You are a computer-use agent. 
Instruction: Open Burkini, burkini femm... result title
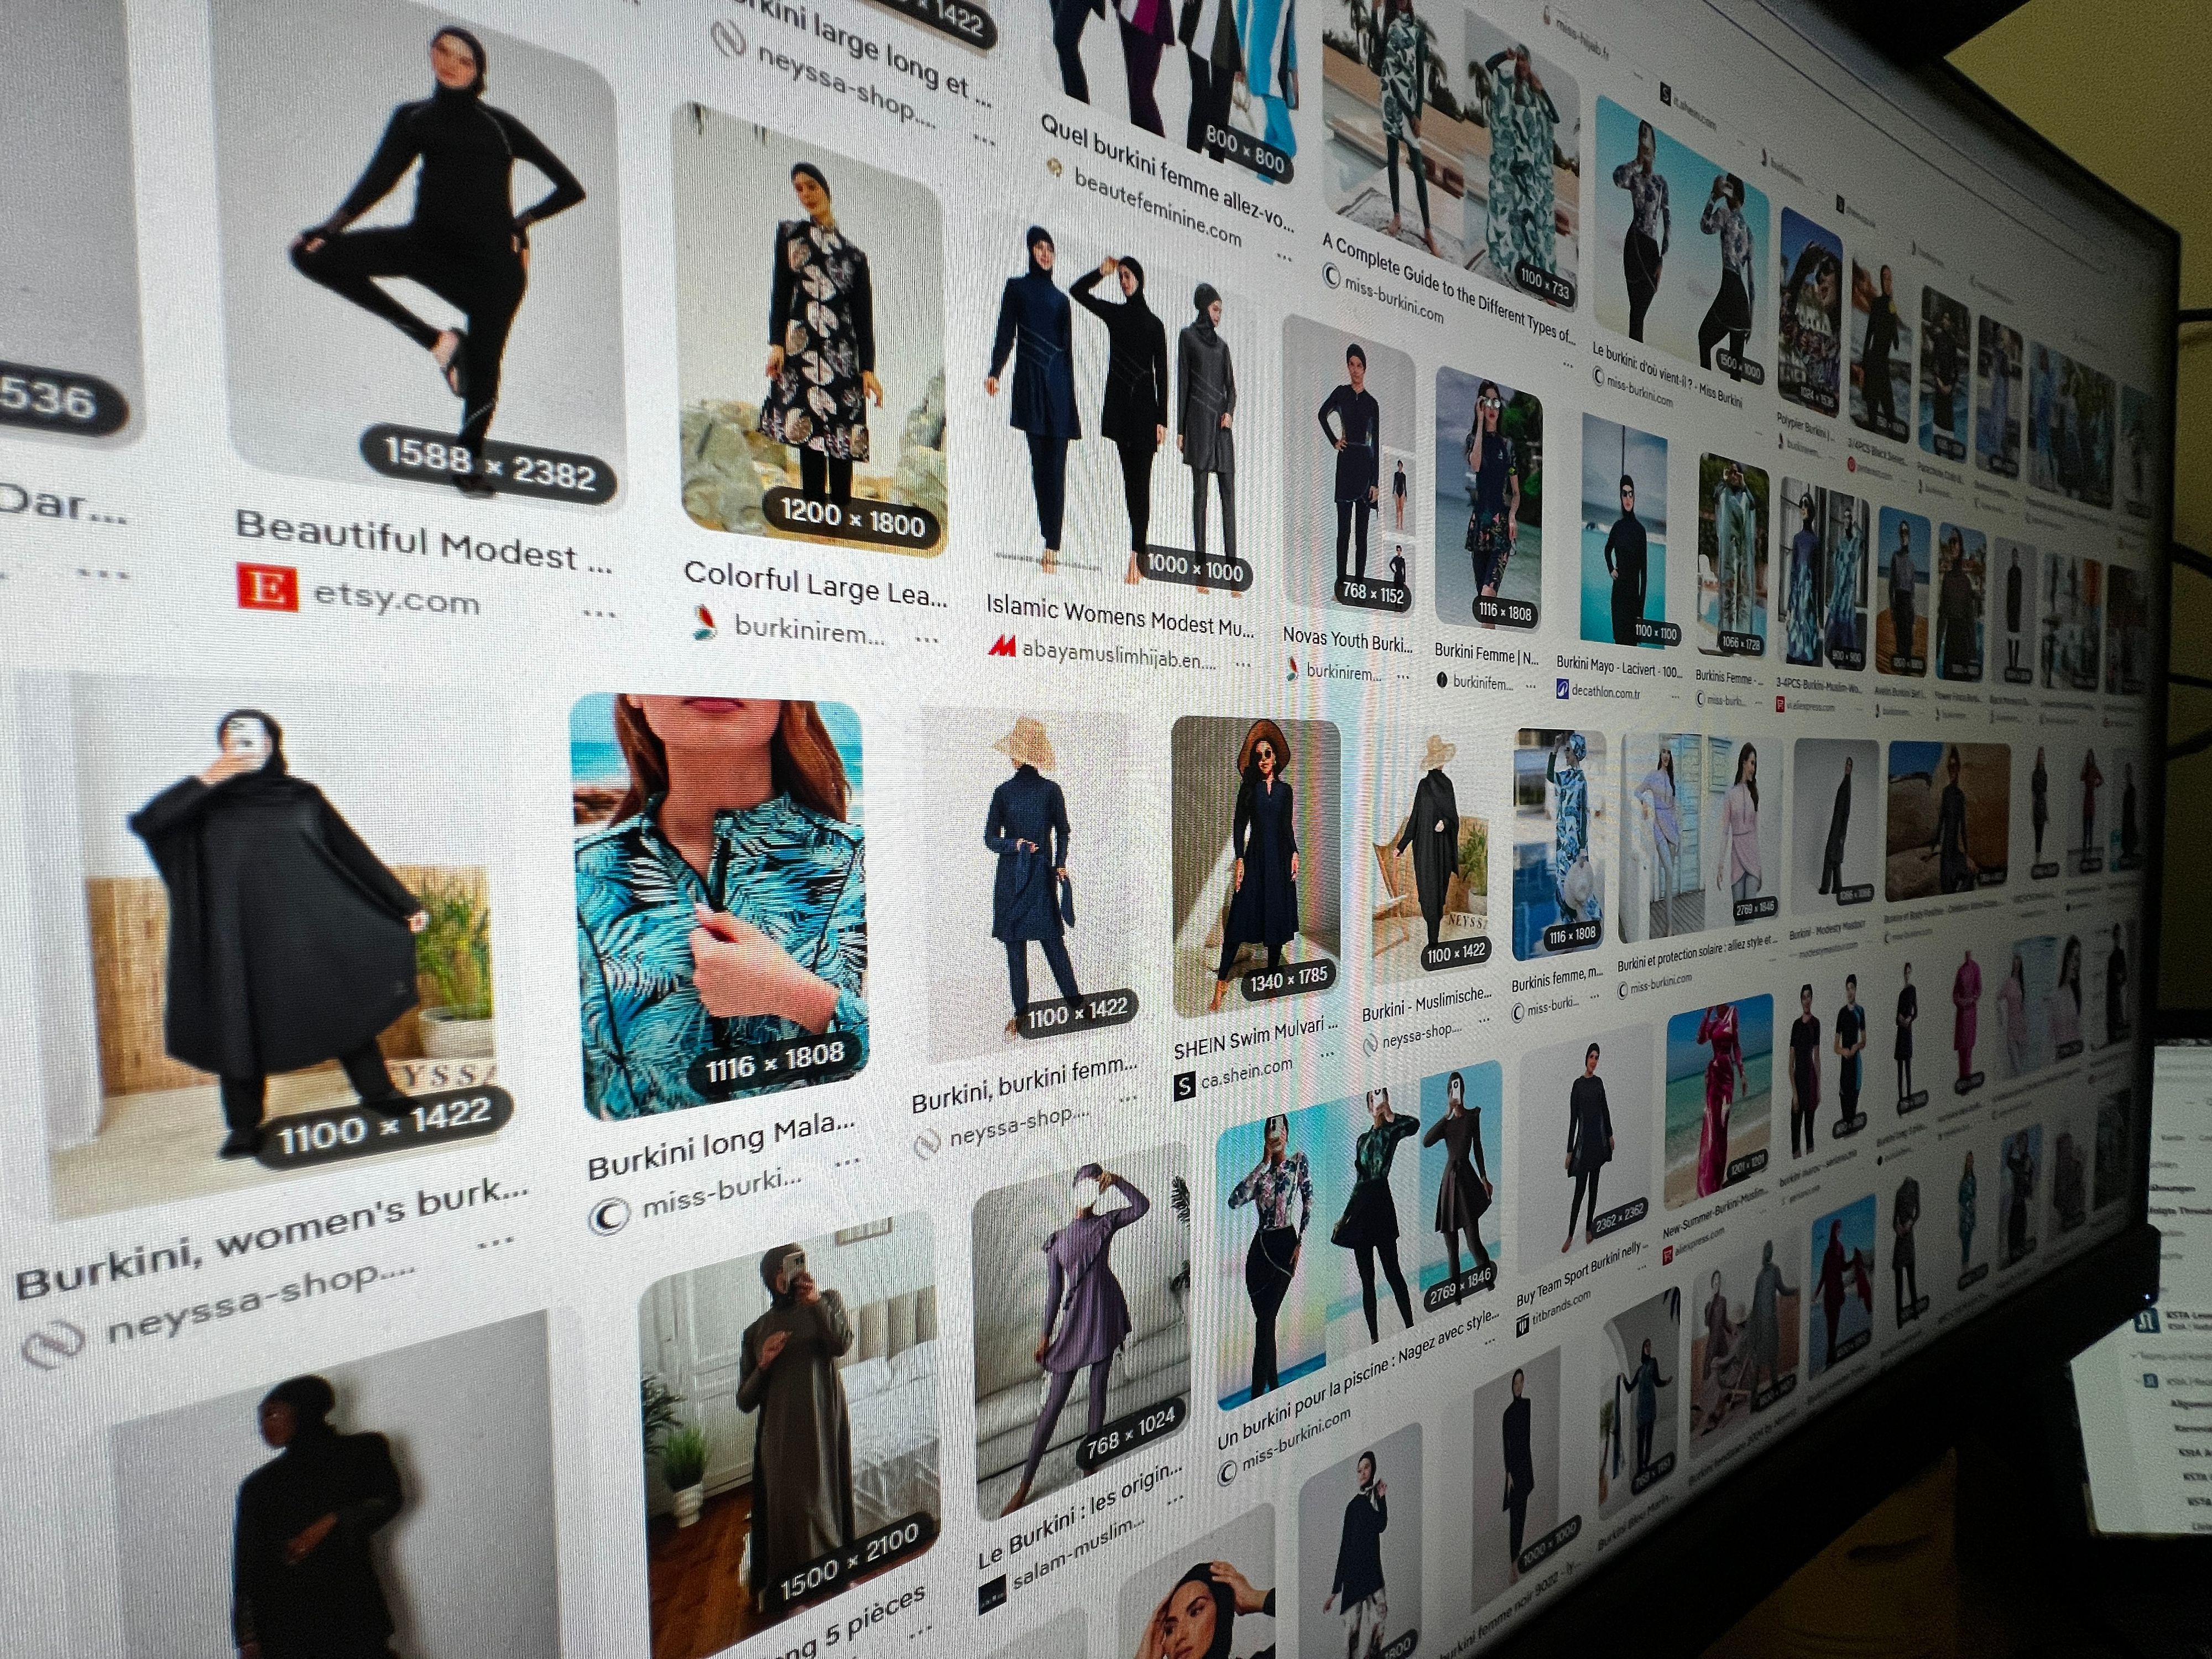[x=1024, y=1085]
